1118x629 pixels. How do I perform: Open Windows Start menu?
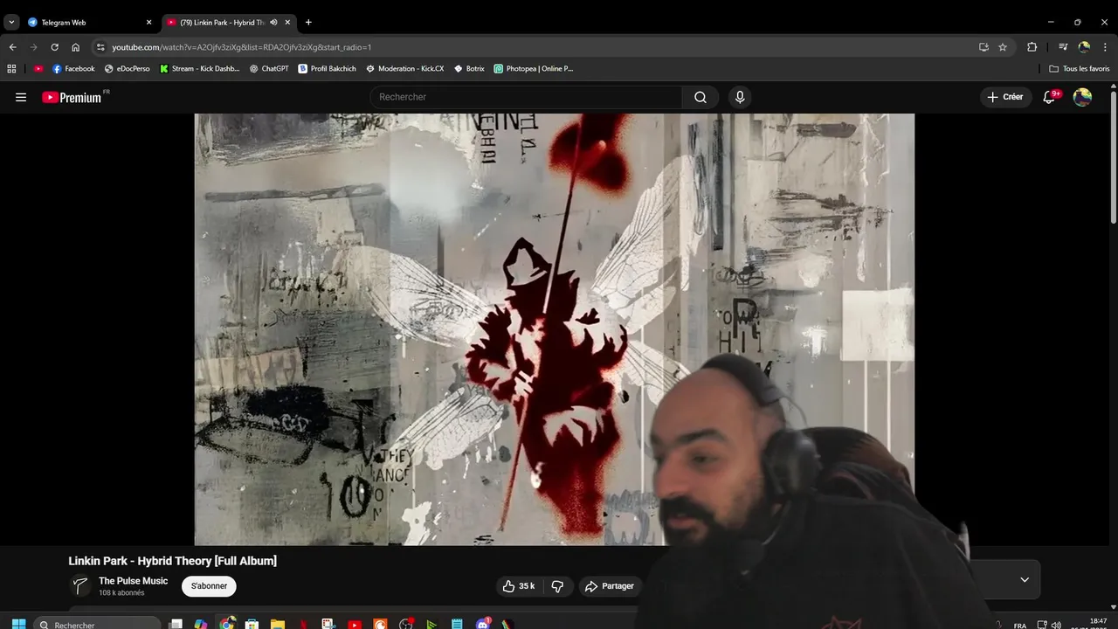(18, 624)
